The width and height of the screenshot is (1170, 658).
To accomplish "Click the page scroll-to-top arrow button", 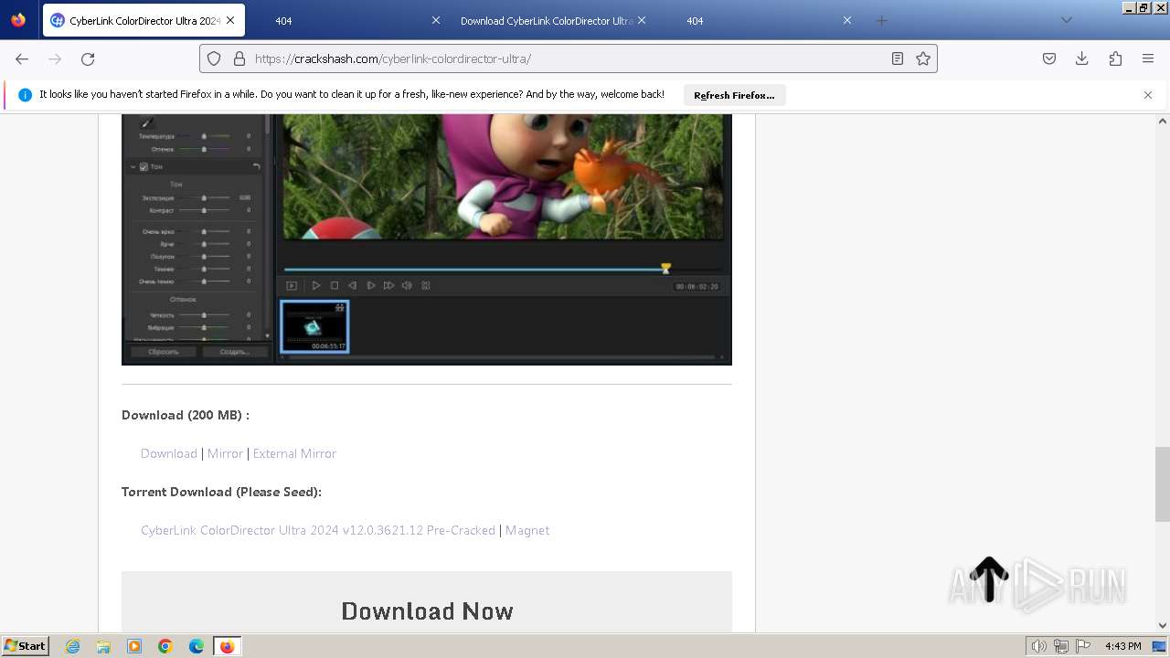I will click(x=989, y=580).
